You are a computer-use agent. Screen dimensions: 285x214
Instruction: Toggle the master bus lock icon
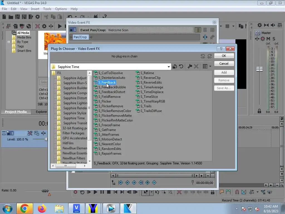tap(259, 111)
